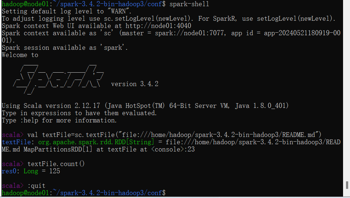The height and width of the screenshot is (198, 350).
Task: Click the green "Long" type label
Action: coord(31,171)
